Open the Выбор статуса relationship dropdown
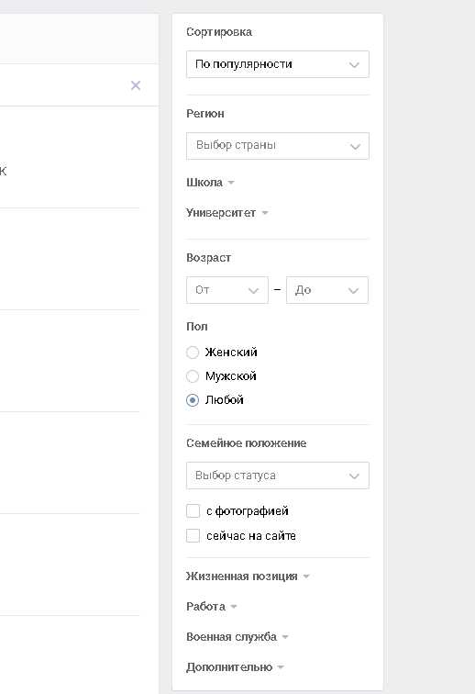Viewport: 475px width, 694px height. [277, 476]
